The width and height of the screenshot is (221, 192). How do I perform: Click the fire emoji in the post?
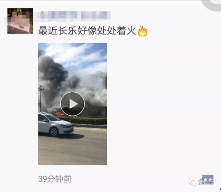coord(143,31)
